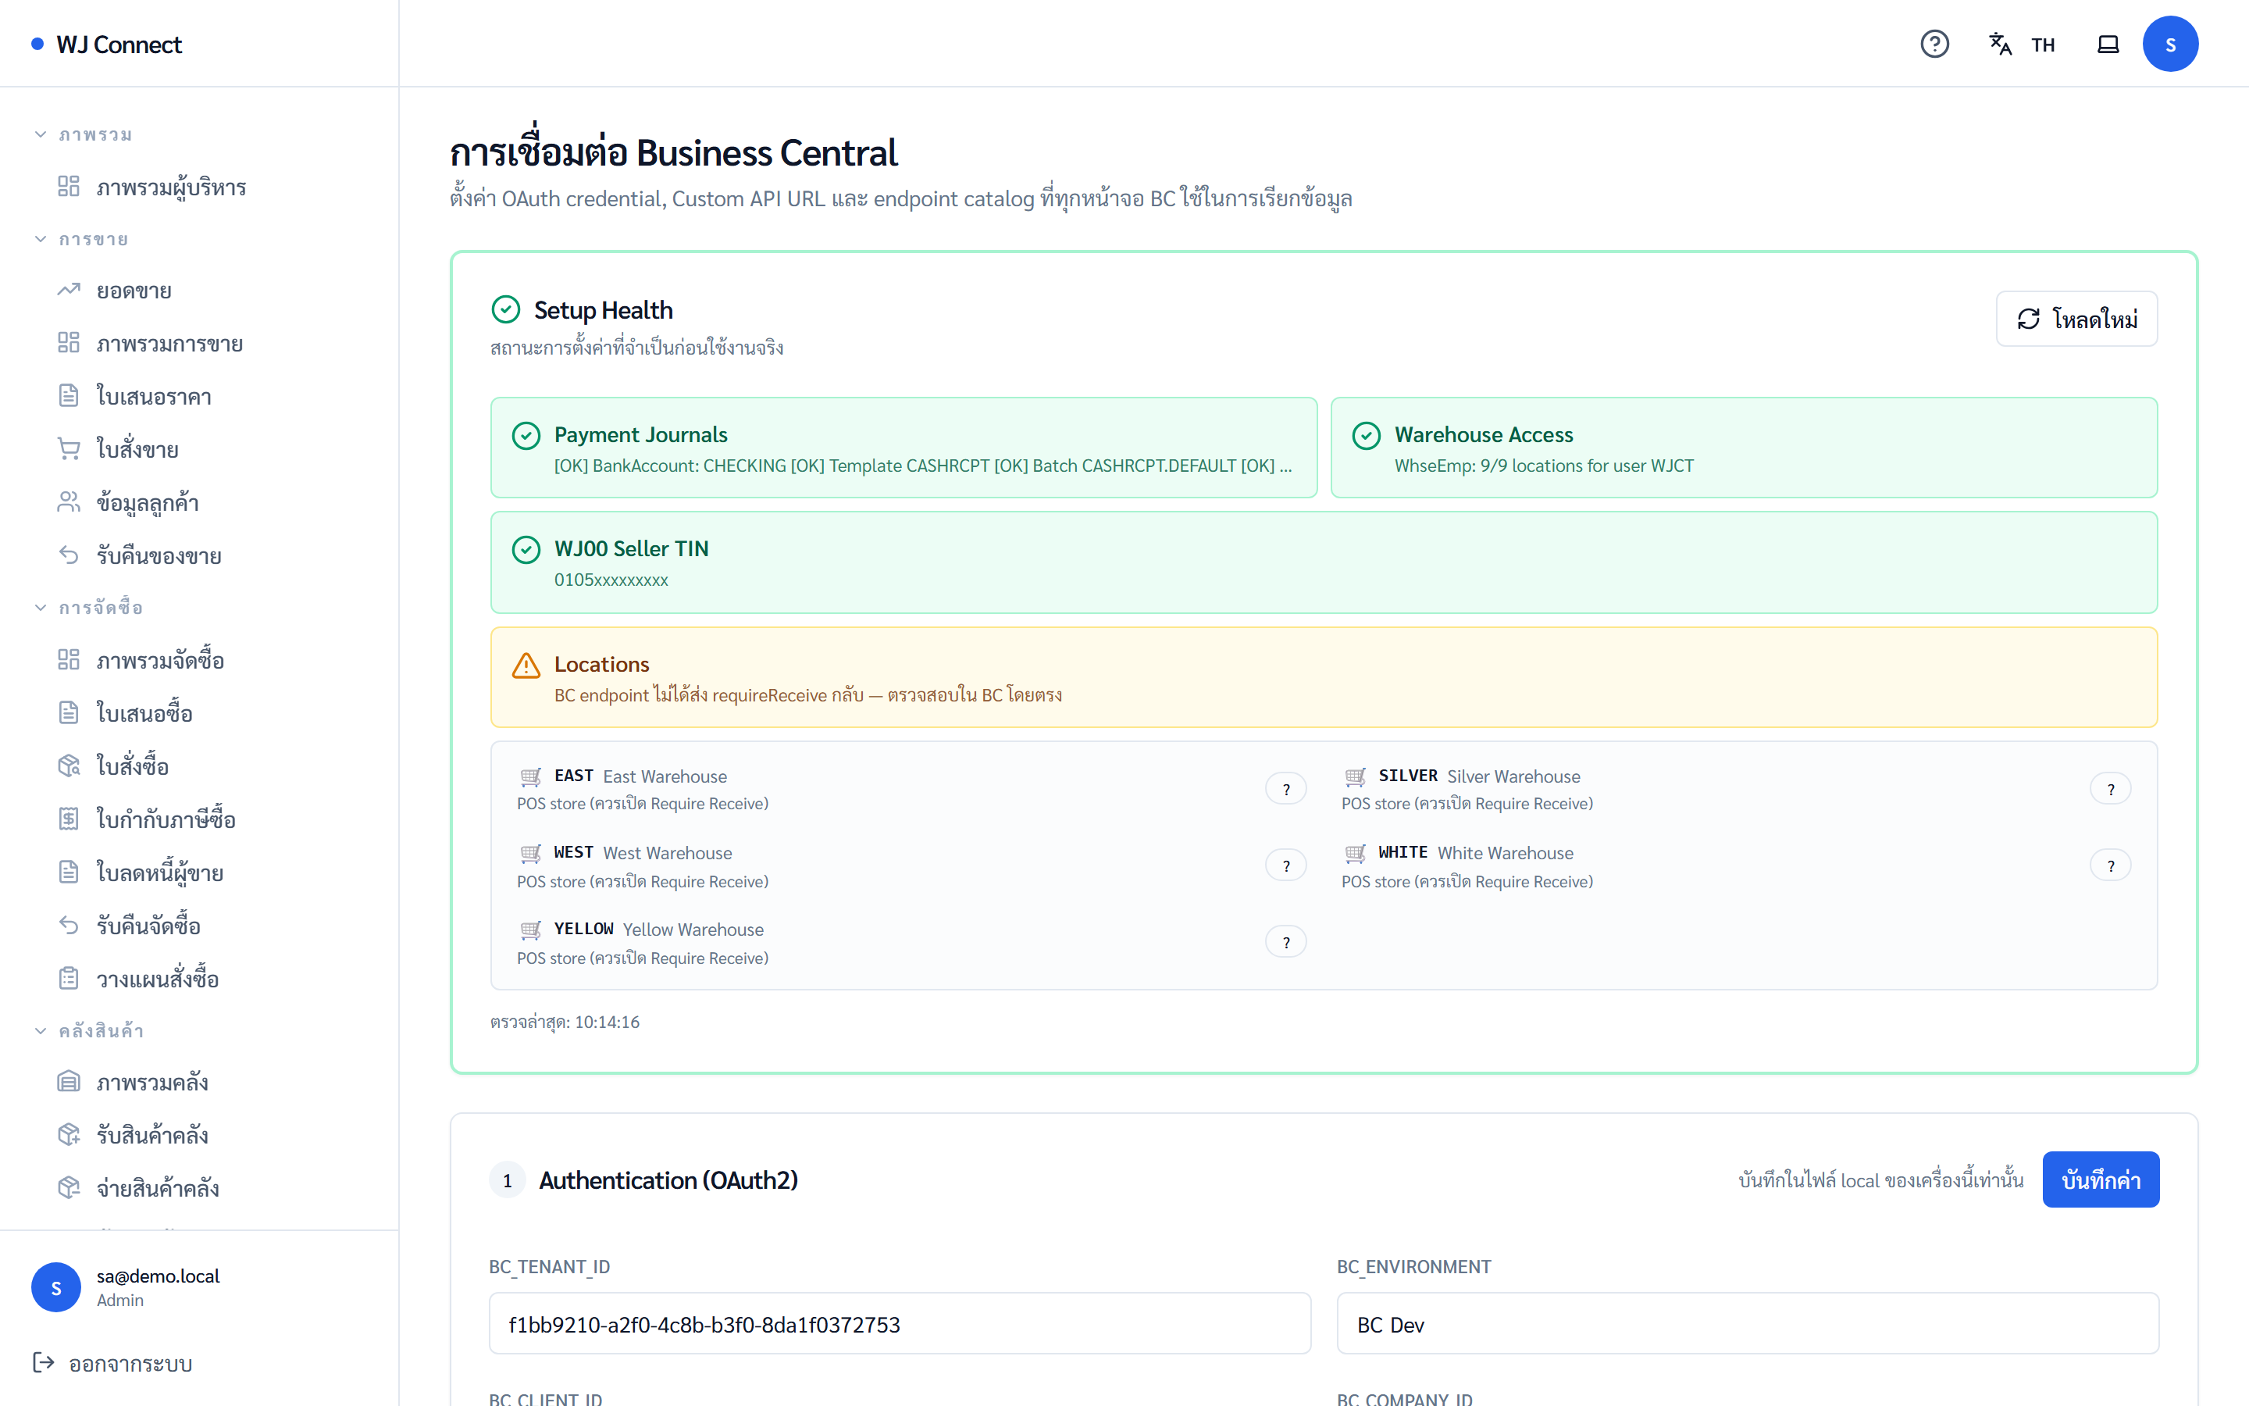The height and width of the screenshot is (1406, 2249).
Task: Click the ตรวจล่าสุด: 10:14:16 timestamp
Action: [565, 1021]
